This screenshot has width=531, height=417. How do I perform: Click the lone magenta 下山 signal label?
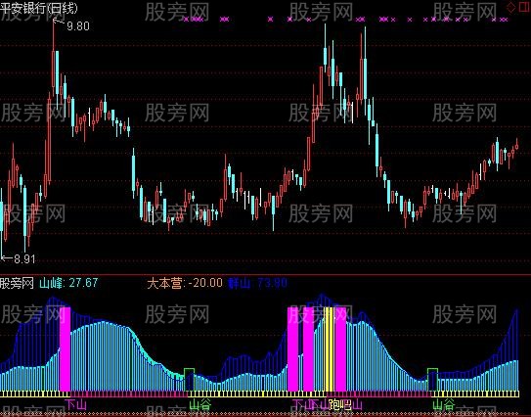[x=76, y=404]
